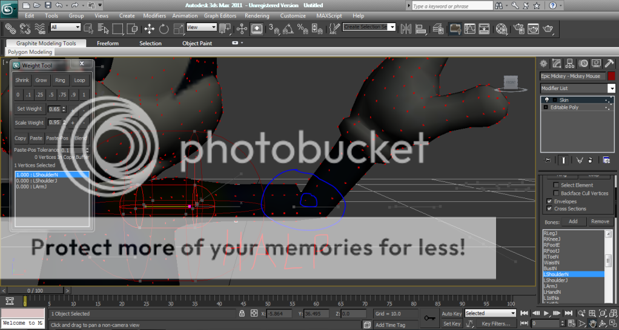
Task: Click the Mirror tool icon
Action: click(x=406, y=29)
